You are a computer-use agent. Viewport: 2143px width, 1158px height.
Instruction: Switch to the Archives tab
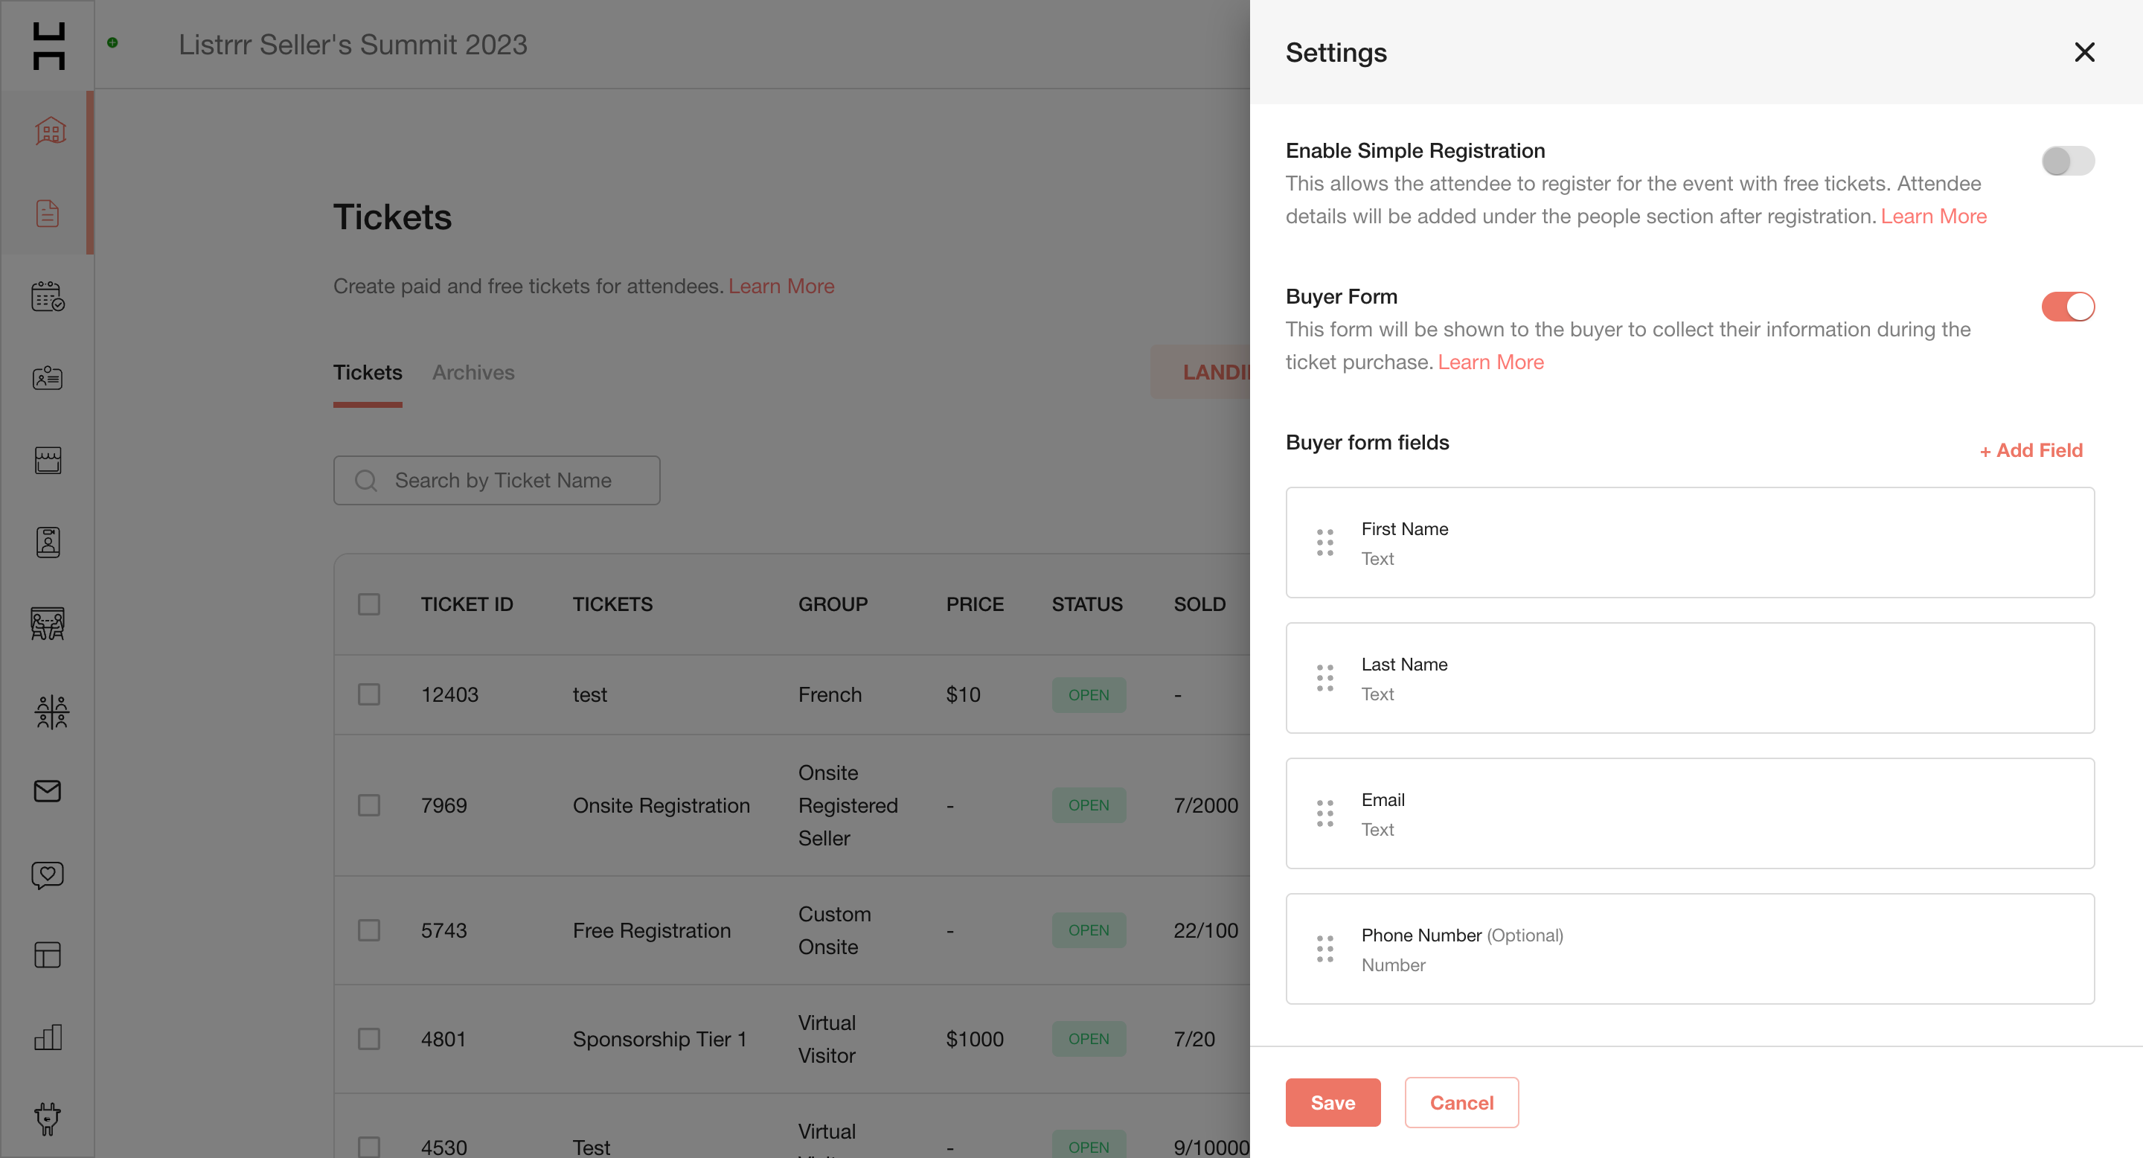click(x=473, y=372)
